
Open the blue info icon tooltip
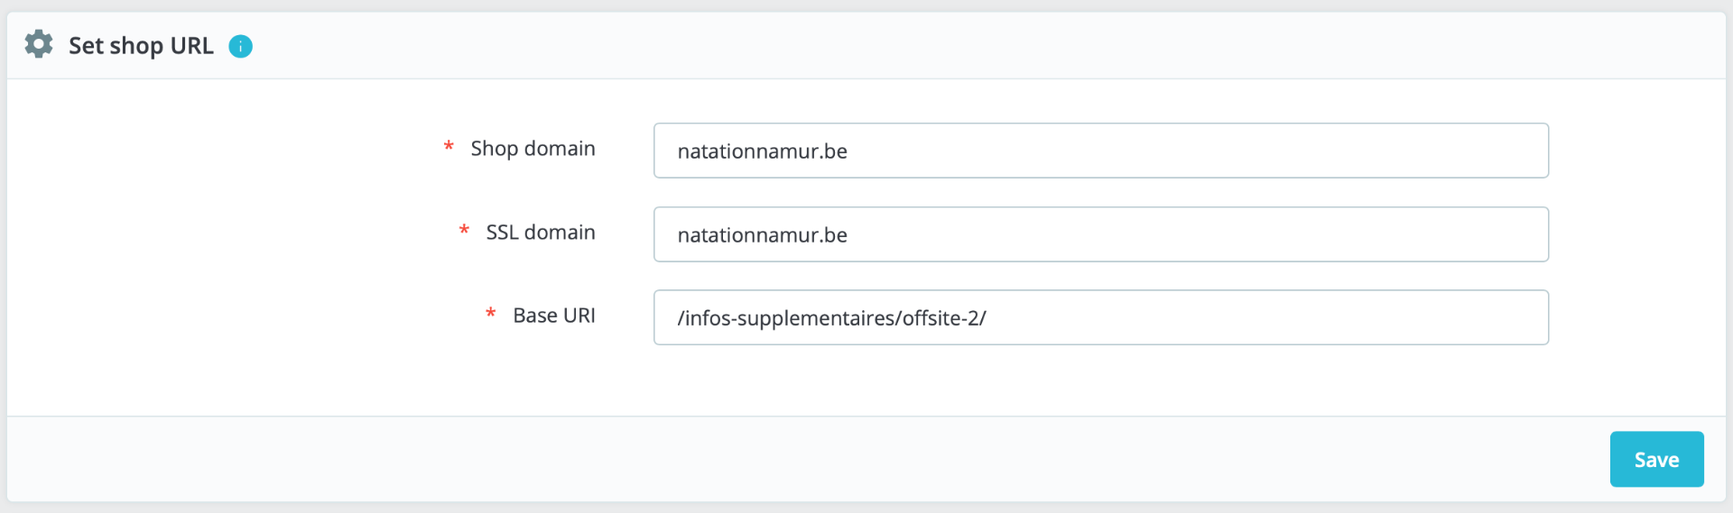(x=240, y=46)
